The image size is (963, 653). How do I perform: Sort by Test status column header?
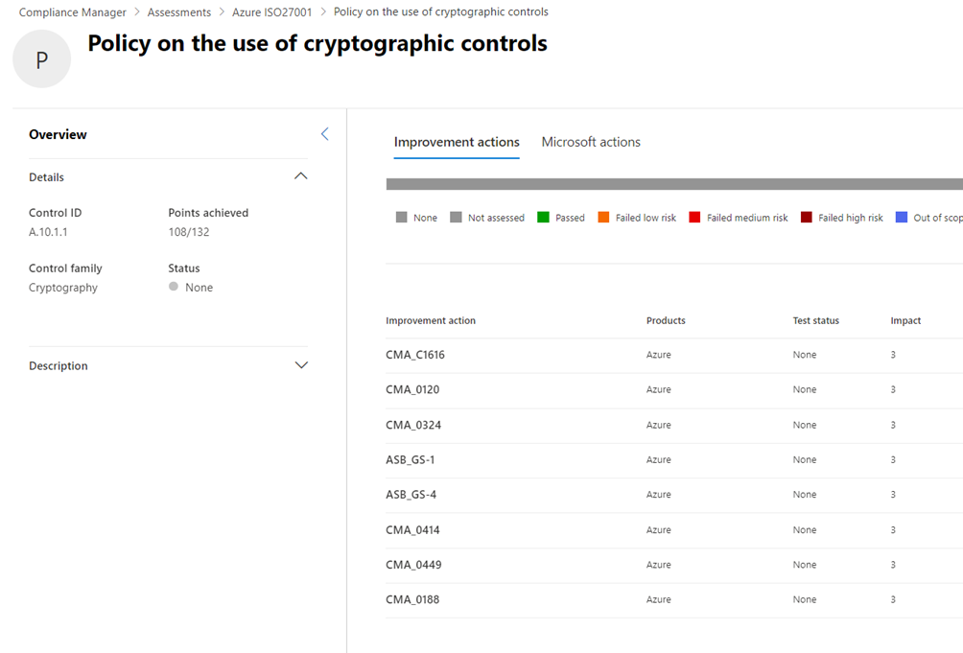(x=815, y=320)
